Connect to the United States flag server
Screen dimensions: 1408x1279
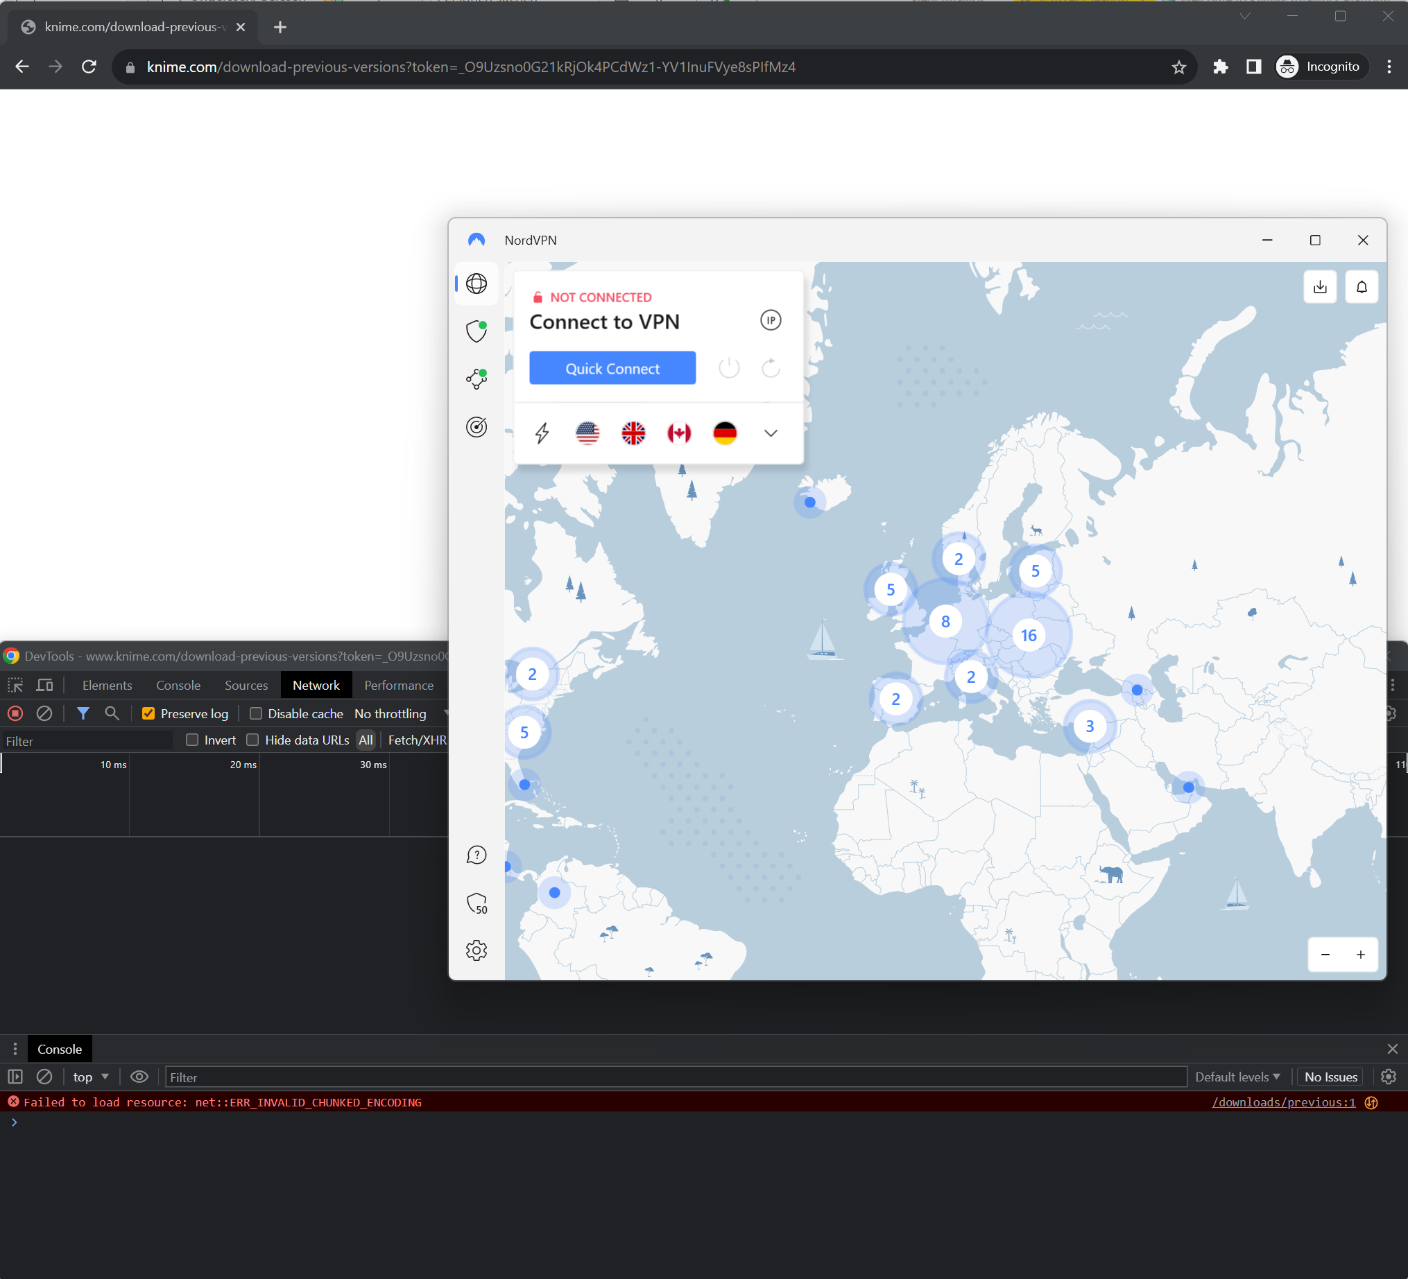[x=587, y=433]
